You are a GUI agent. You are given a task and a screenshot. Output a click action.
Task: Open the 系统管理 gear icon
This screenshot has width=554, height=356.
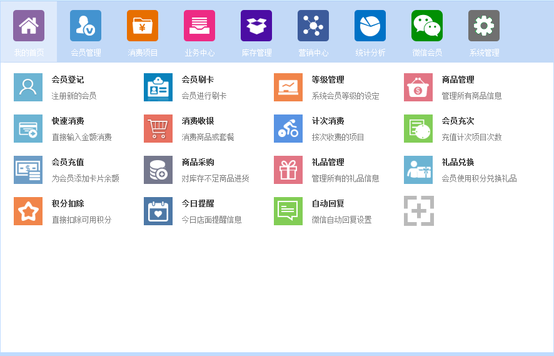click(484, 26)
